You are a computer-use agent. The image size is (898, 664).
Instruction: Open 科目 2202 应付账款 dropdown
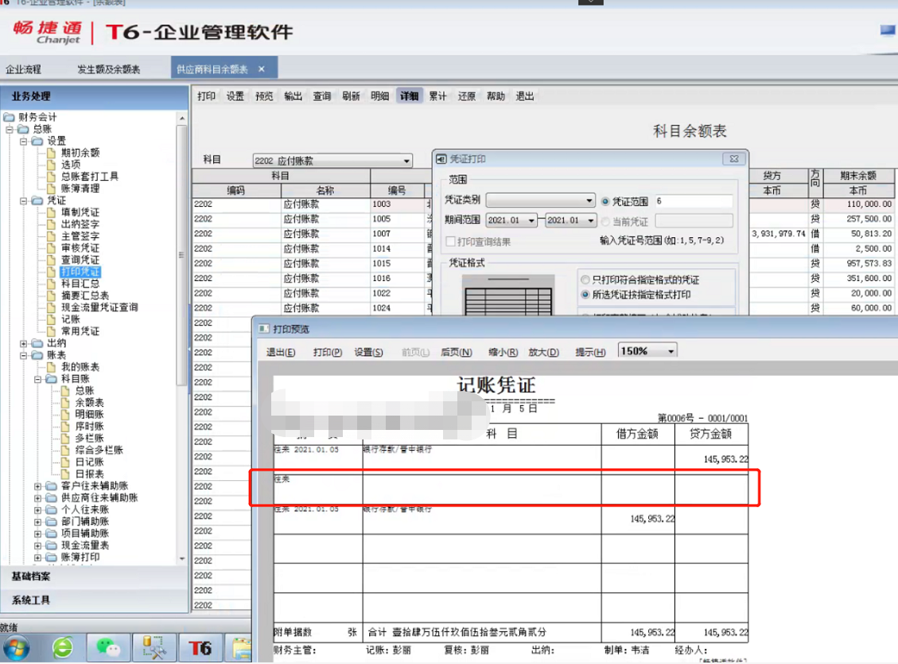406,161
